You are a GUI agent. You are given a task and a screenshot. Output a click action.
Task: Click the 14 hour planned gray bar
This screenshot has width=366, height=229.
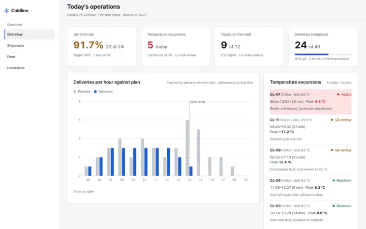(x=187, y=148)
